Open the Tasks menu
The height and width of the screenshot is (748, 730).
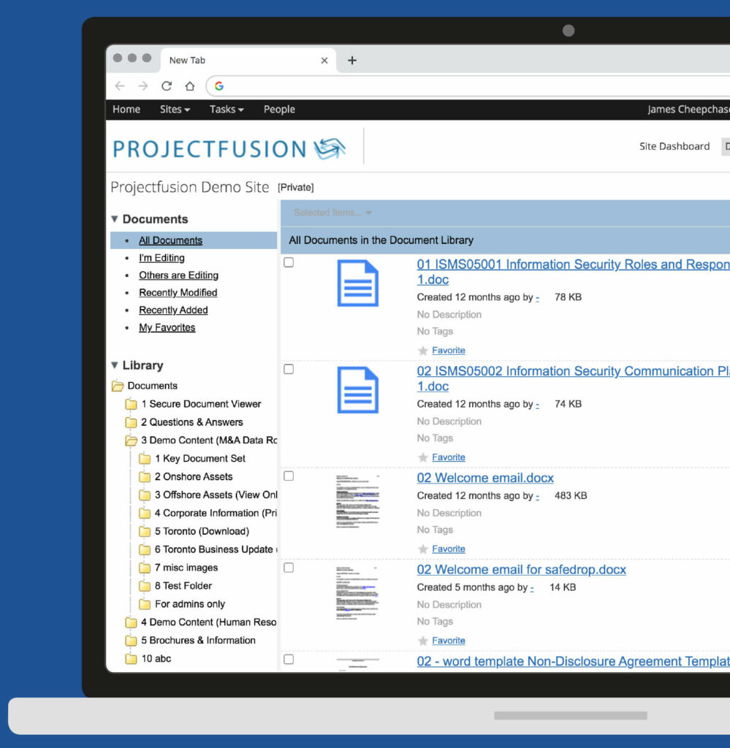tap(226, 110)
